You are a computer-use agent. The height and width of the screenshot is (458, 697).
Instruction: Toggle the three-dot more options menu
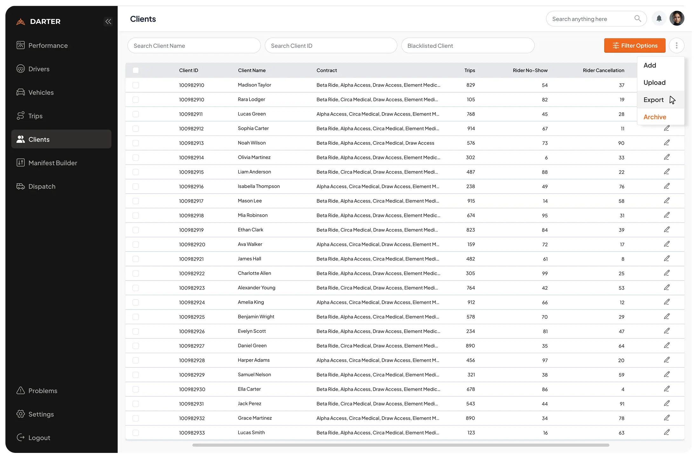pos(676,45)
